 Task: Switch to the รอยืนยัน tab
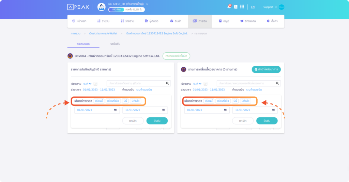(115, 44)
